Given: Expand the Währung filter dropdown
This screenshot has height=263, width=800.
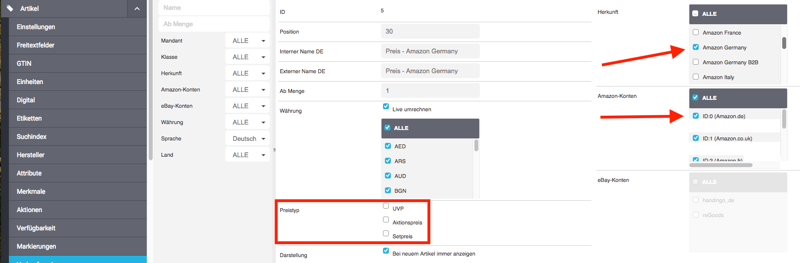Looking at the screenshot, I should (x=248, y=122).
